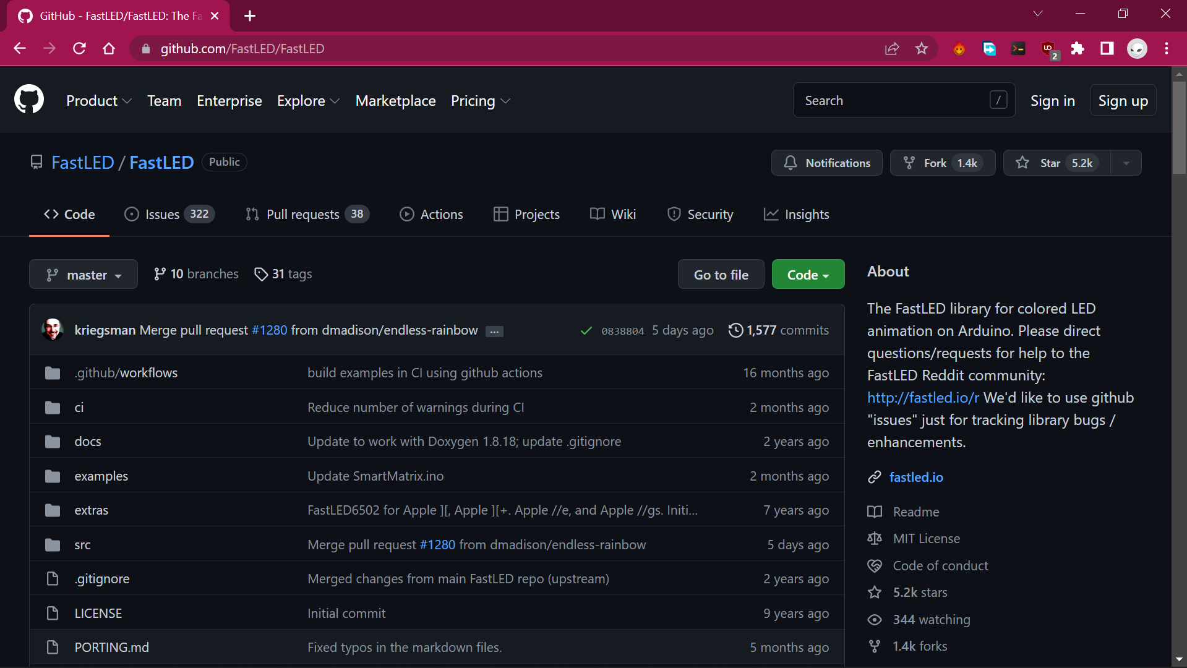
Task: Open the Projects tab
Action: point(526,215)
